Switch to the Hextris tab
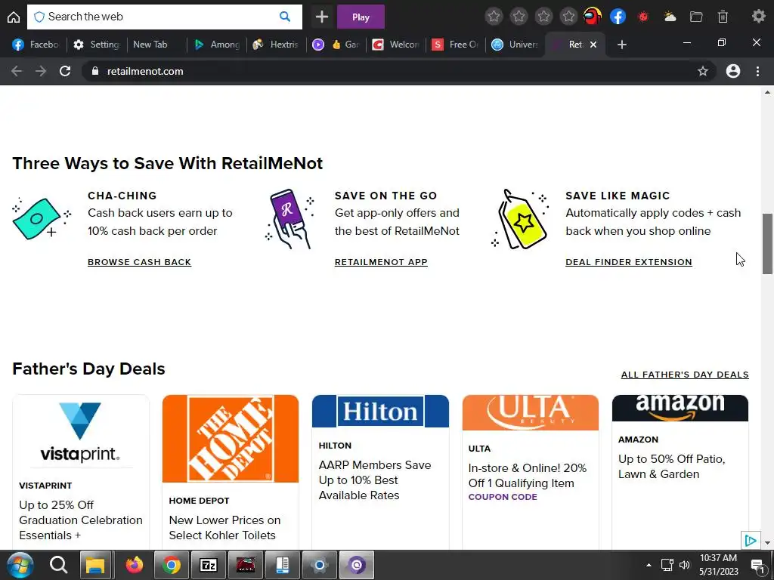 click(277, 45)
